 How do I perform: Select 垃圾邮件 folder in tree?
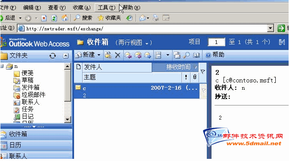(x=33, y=95)
